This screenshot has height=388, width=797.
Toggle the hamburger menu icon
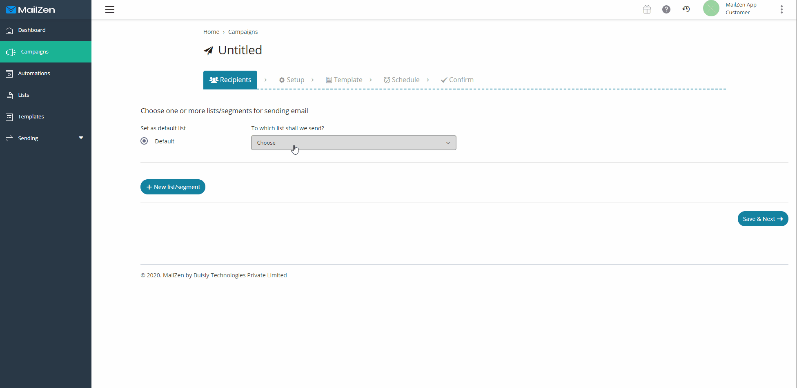click(x=109, y=9)
